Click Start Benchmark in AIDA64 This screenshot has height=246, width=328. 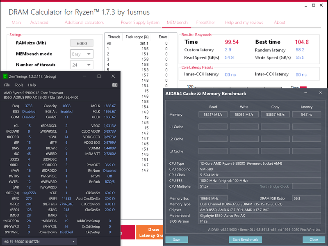click(245, 239)
